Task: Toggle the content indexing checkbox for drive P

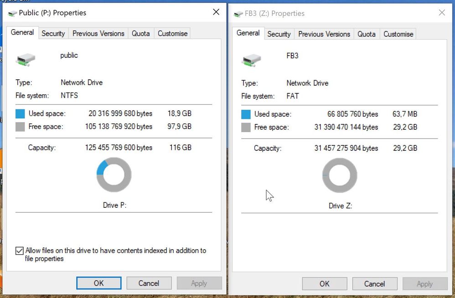Action: click(x=20, y=251)
